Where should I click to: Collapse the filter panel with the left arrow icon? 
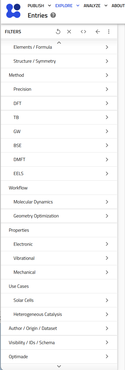tap(98, 32)
